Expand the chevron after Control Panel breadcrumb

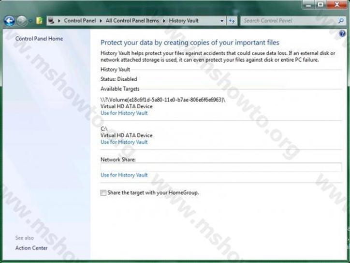tap(101, 21)
